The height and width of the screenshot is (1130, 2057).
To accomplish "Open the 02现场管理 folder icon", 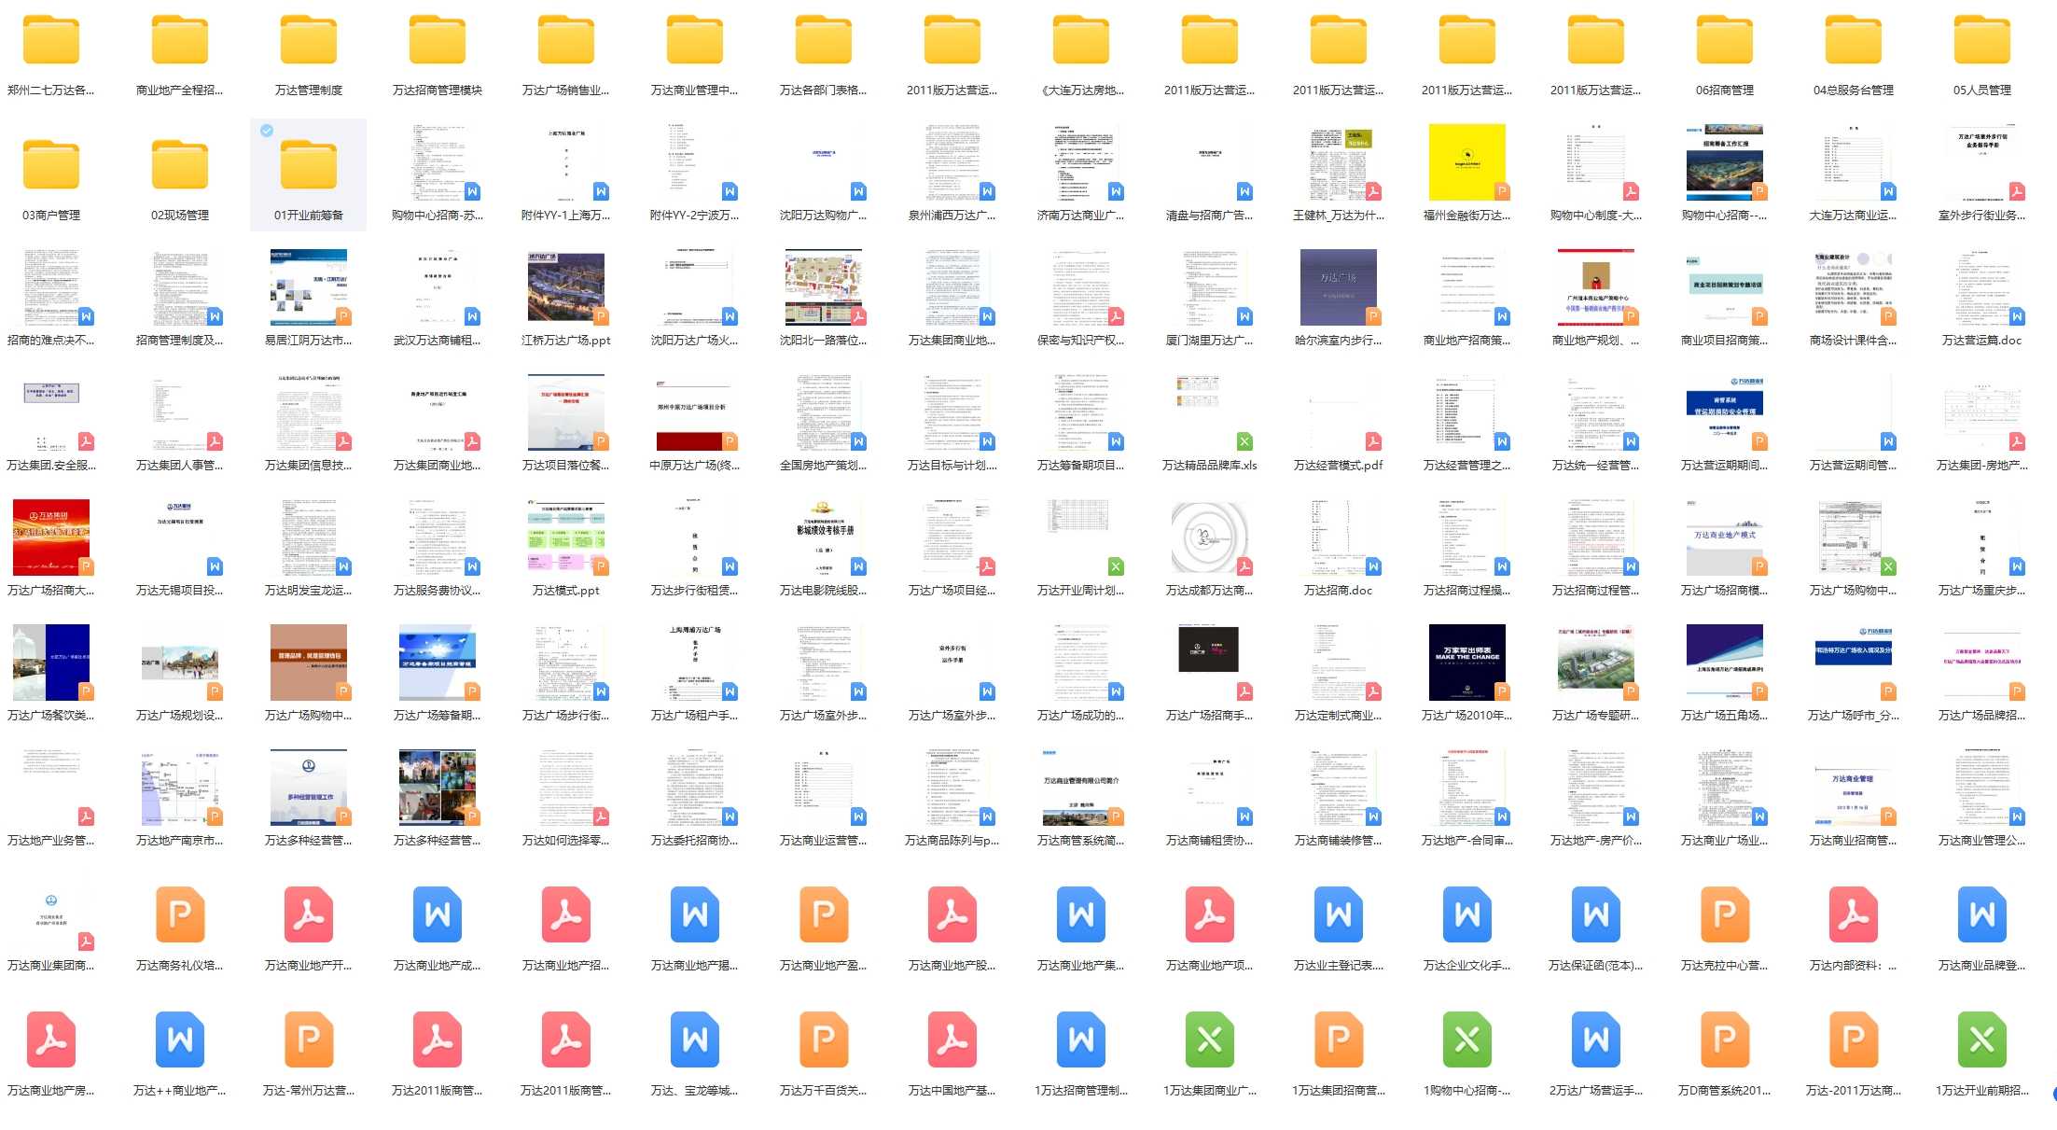I will coord(180,166).
